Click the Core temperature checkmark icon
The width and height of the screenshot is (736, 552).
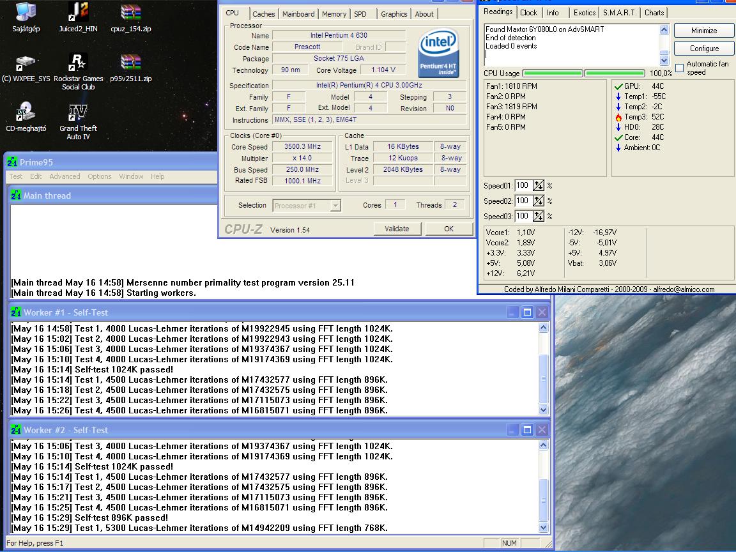click(x=618, y=137)
